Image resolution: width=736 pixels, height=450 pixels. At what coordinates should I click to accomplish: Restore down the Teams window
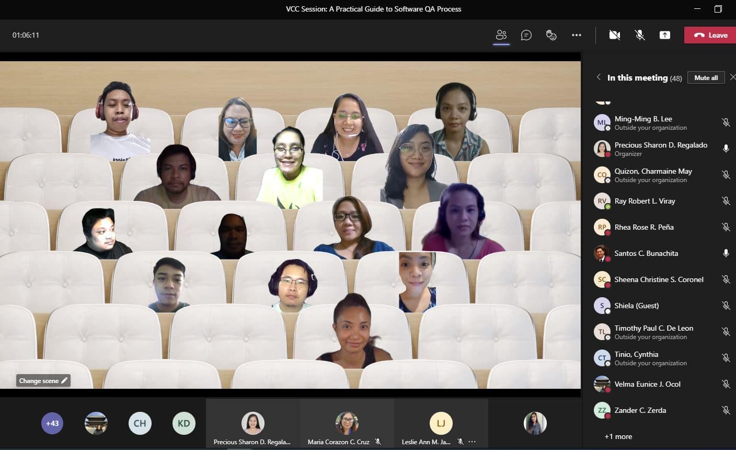click(718, 9)
